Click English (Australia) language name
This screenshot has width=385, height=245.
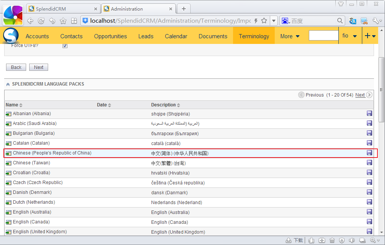[32, 212]
